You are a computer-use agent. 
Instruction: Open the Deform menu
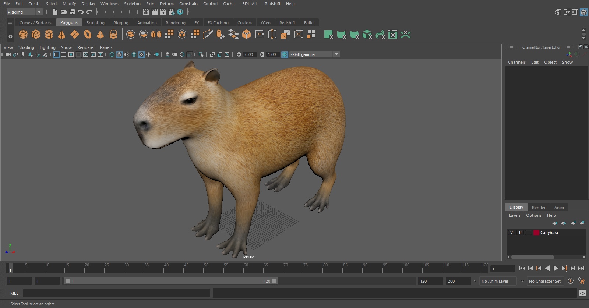[x=166, y=4]
